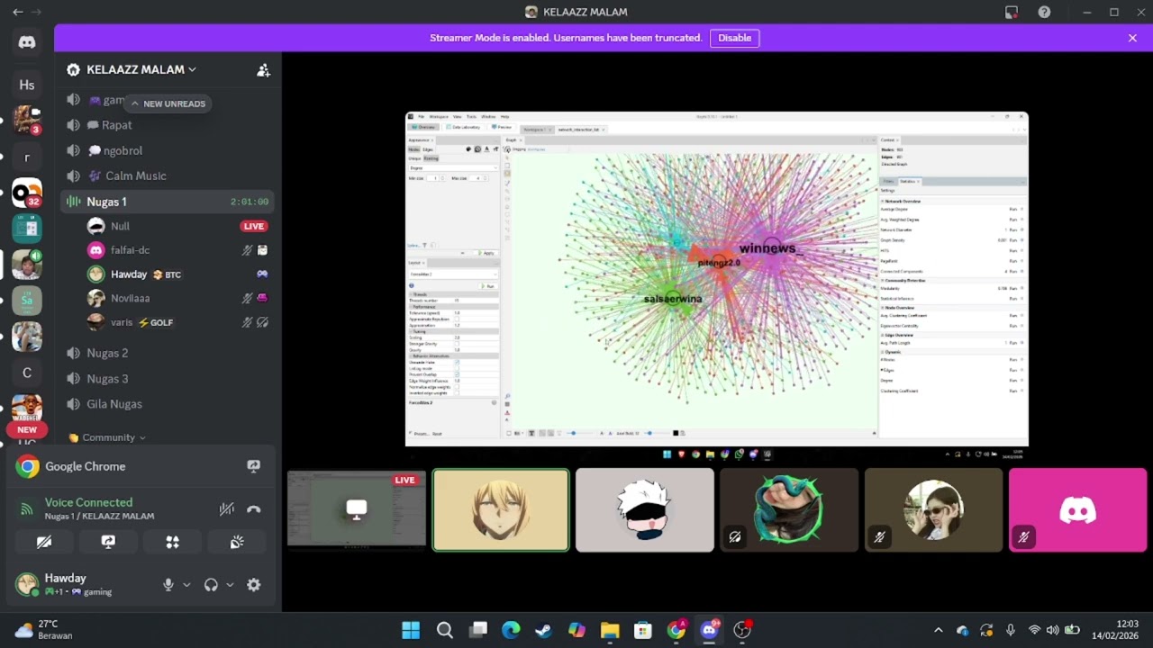This screenshot has width=1153, height=648.
Task: Disable Streamer Mode
Action: tap(734, 38)
